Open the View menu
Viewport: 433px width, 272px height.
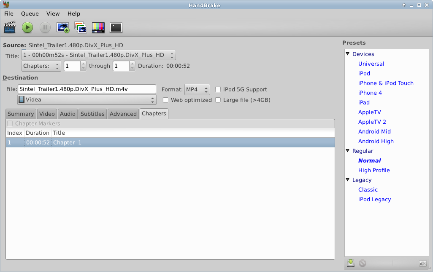tap(53, 14)
